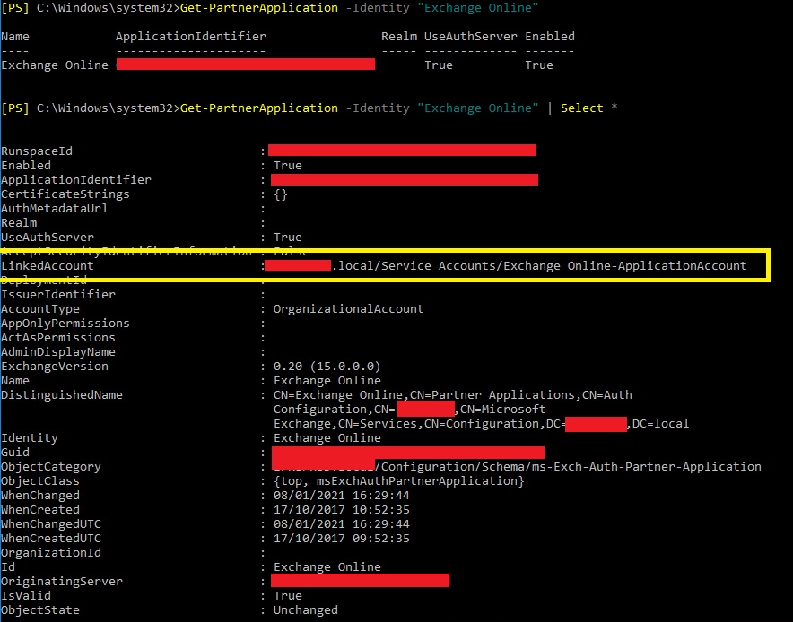Screen dimensions: 793x622
Task: Click the 'OrganizationId' property label
Action: pyautogui.click(x=51, y=552)
